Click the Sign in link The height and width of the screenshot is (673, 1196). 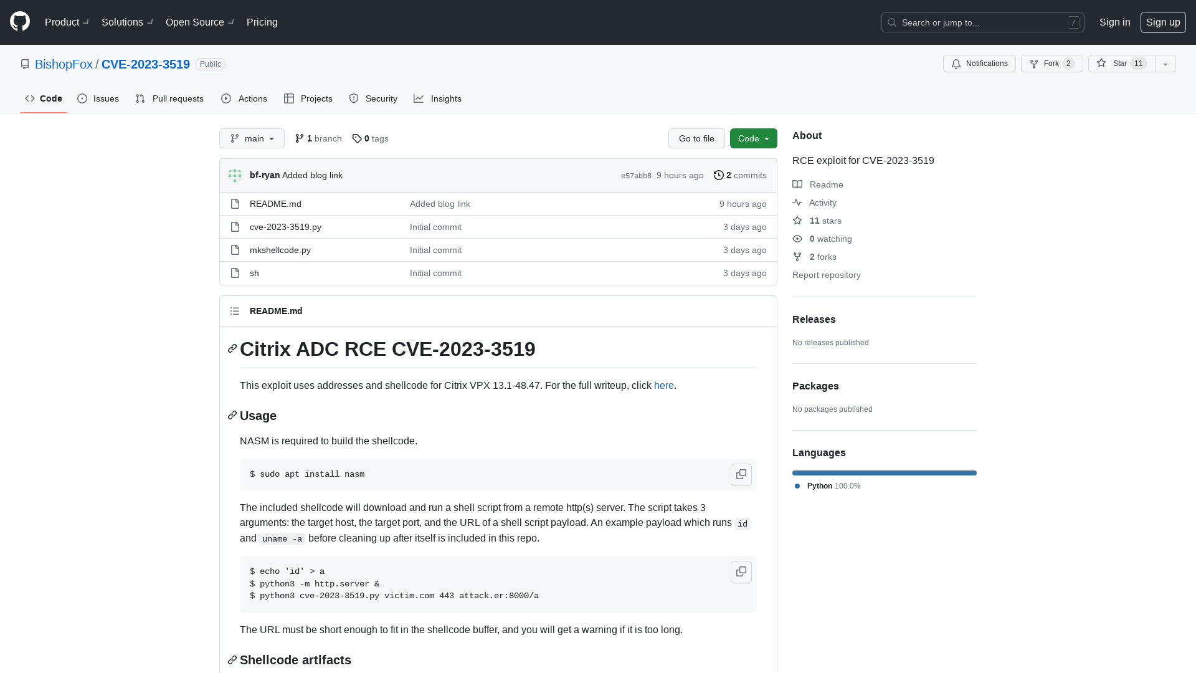1114,22
